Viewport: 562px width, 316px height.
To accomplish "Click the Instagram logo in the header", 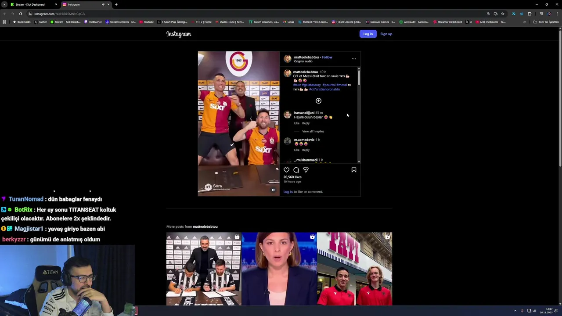I will (179, 34).
